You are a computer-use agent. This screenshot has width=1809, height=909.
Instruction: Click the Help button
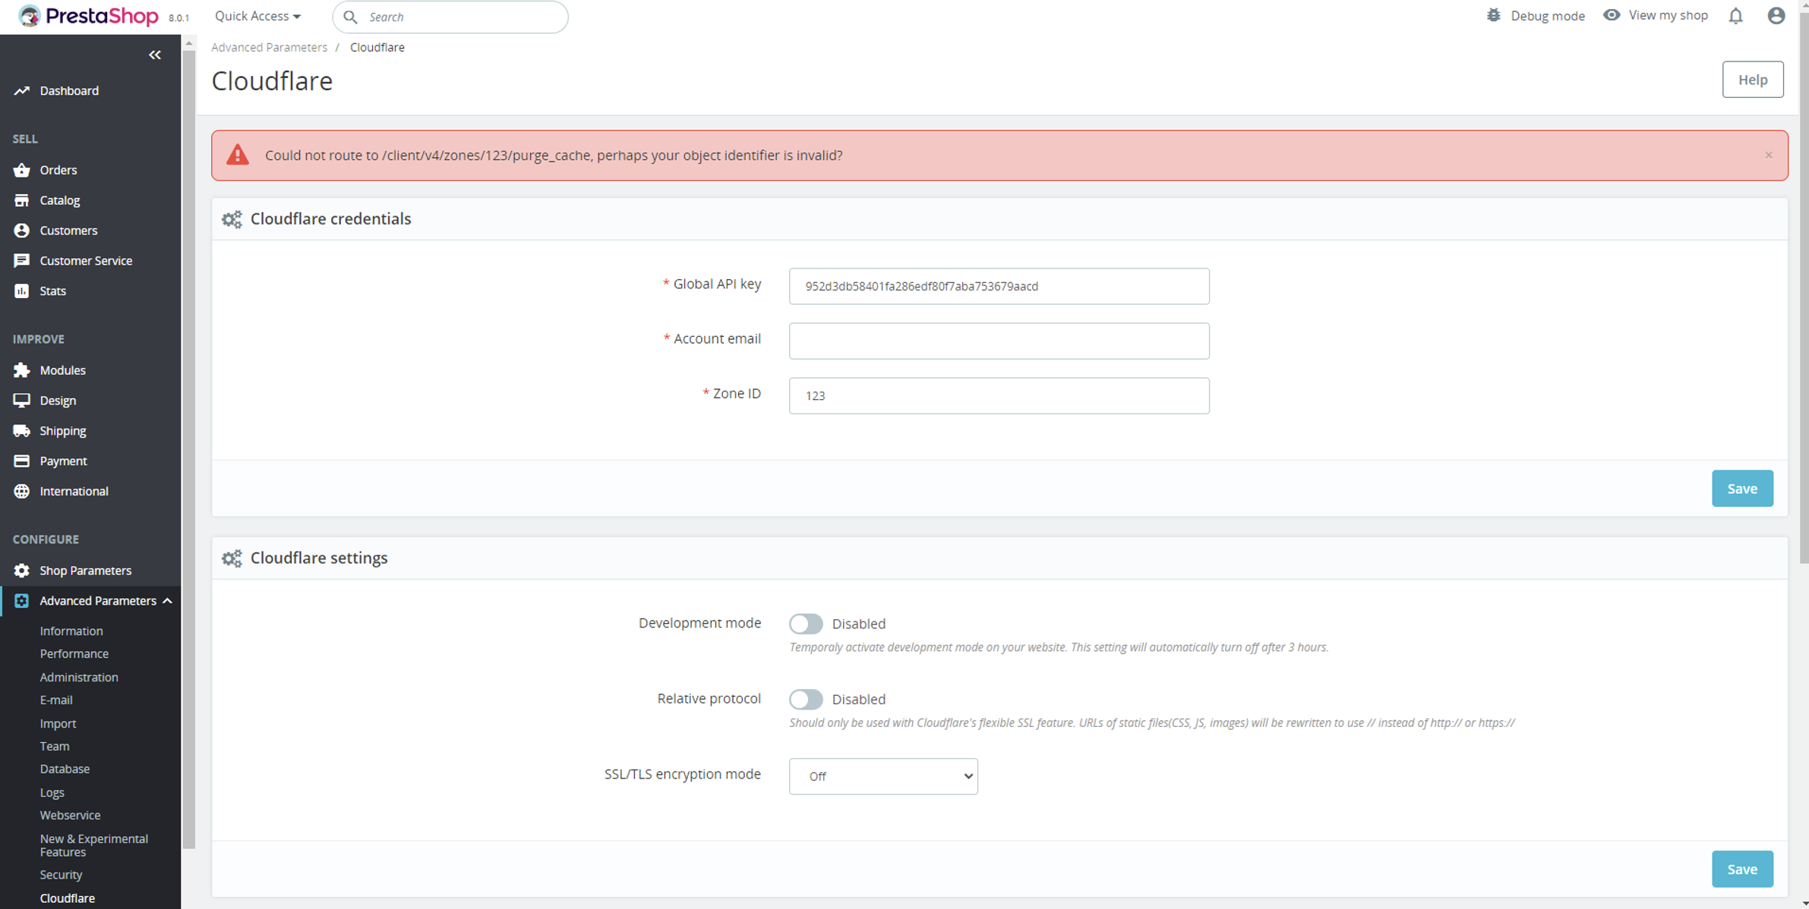pos(1753,80)
